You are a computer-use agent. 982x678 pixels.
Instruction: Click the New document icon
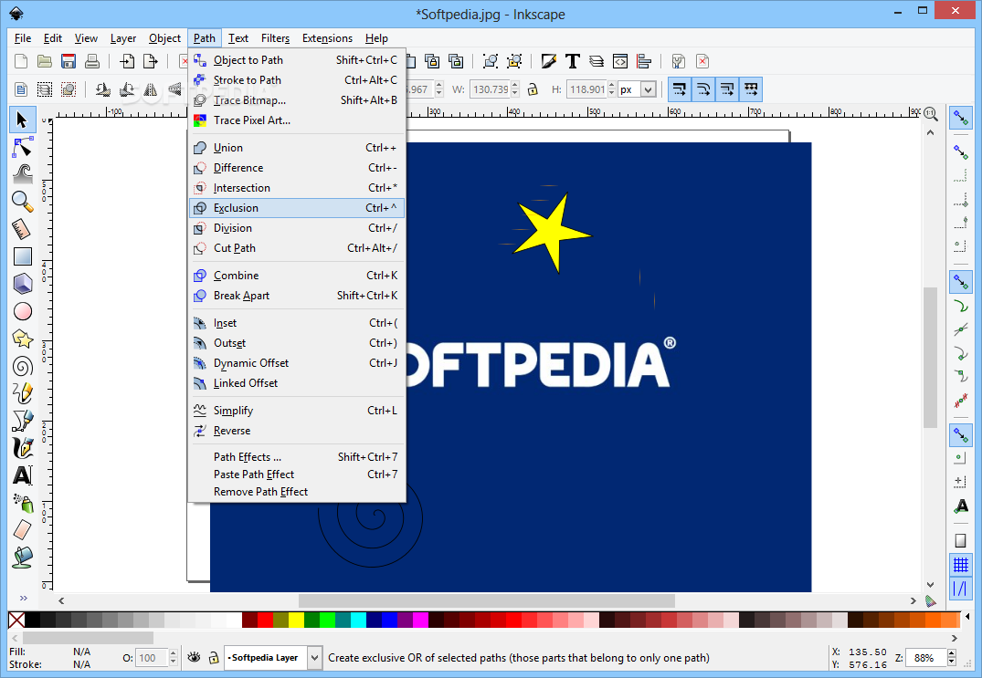click(x=21, y=61)
